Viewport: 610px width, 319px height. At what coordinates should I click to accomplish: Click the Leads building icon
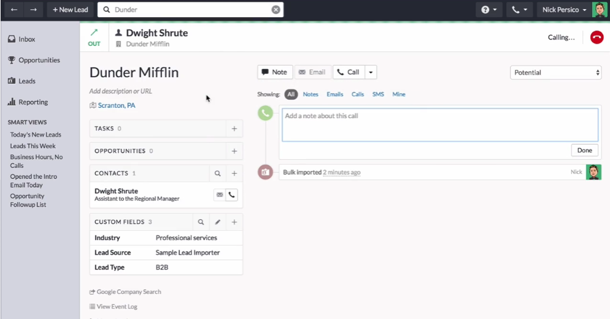tap(12, 81)
